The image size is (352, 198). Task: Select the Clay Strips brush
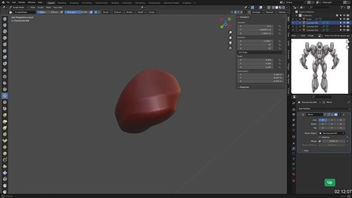(x=5, y=38)
